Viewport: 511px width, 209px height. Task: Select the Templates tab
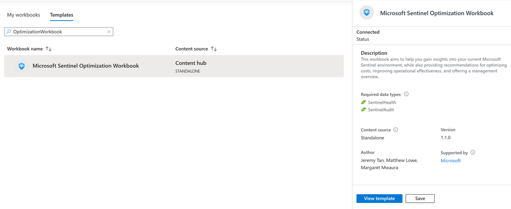[x=61, y=15]
